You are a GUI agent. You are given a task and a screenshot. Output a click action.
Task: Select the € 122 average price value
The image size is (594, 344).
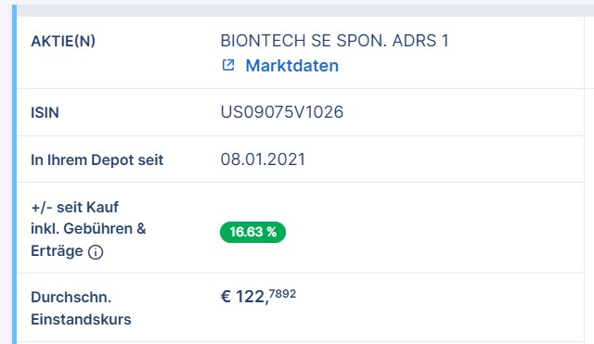click(258, 297)
